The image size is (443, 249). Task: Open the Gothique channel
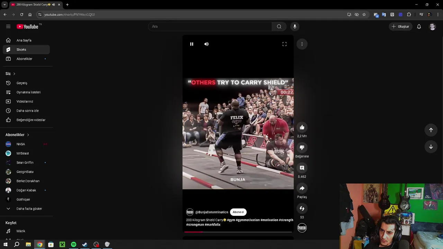(x=26, y=200)
